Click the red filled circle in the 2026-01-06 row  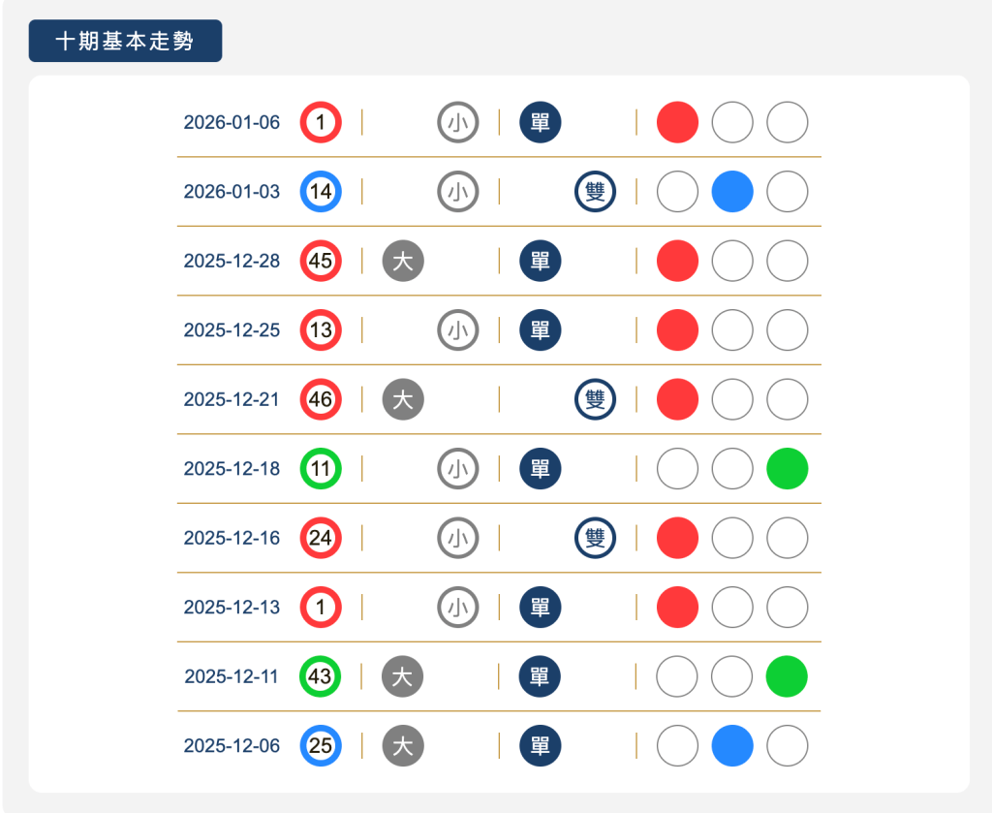677,122
